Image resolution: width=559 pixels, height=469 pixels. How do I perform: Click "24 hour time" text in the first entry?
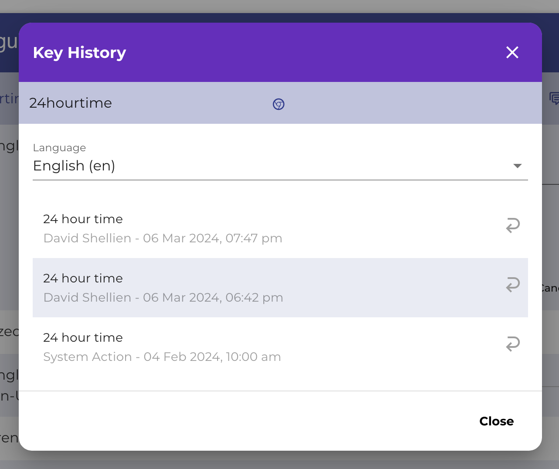tap(83, 219)
